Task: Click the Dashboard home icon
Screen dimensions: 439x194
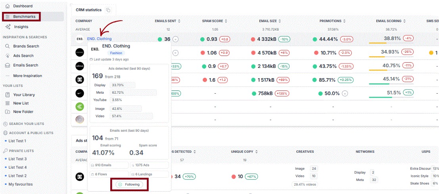Action: coord(8,6)
